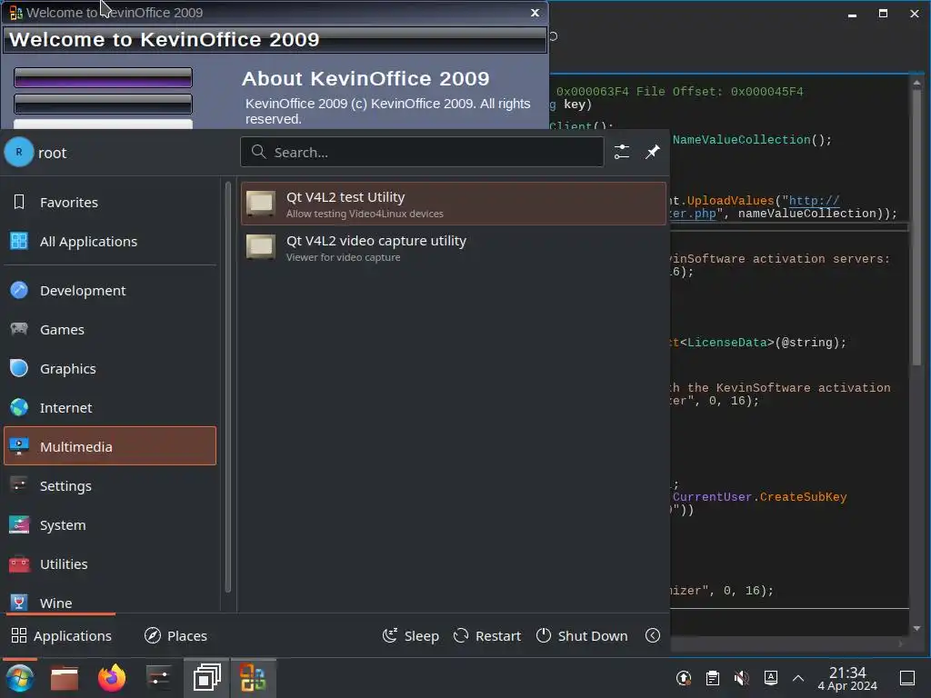This screenshot has width=931, height=698.
Task: Click the launcher category list scrollbar
Action: (228, 385)
